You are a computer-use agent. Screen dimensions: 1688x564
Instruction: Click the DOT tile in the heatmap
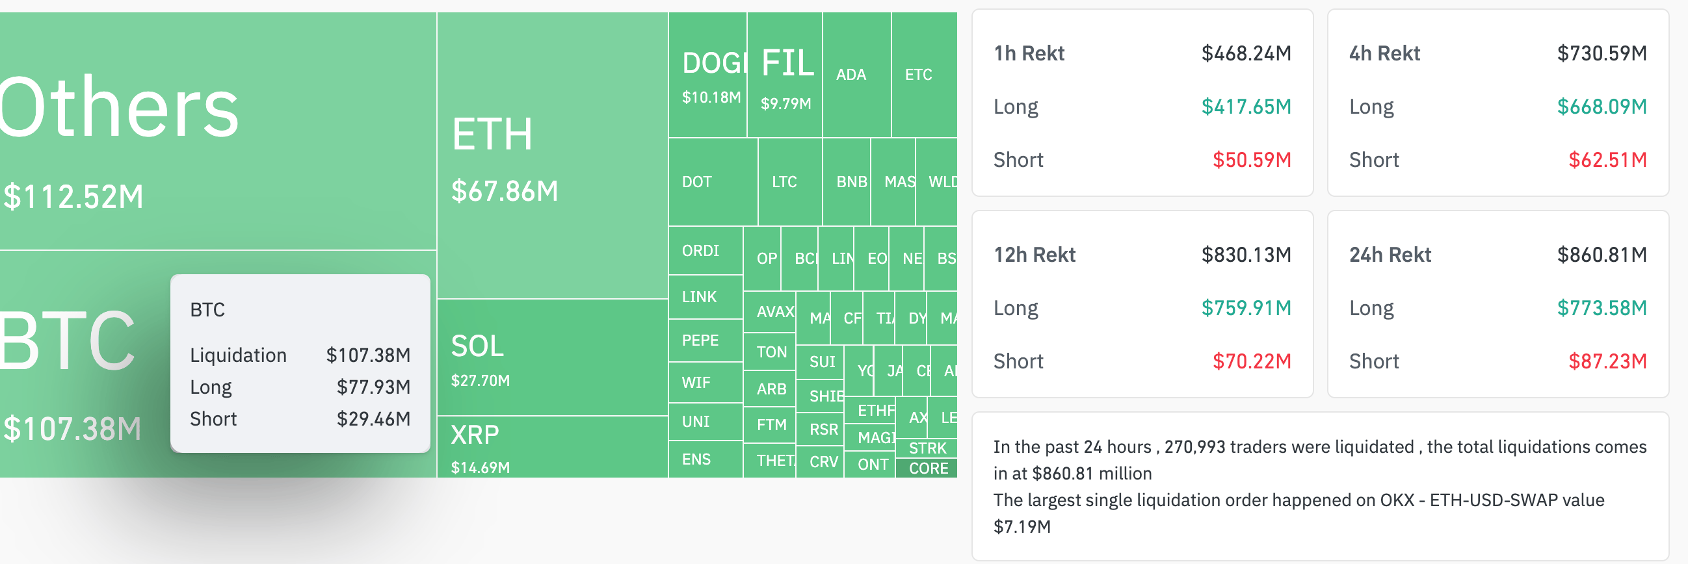(x=712, y=182)
